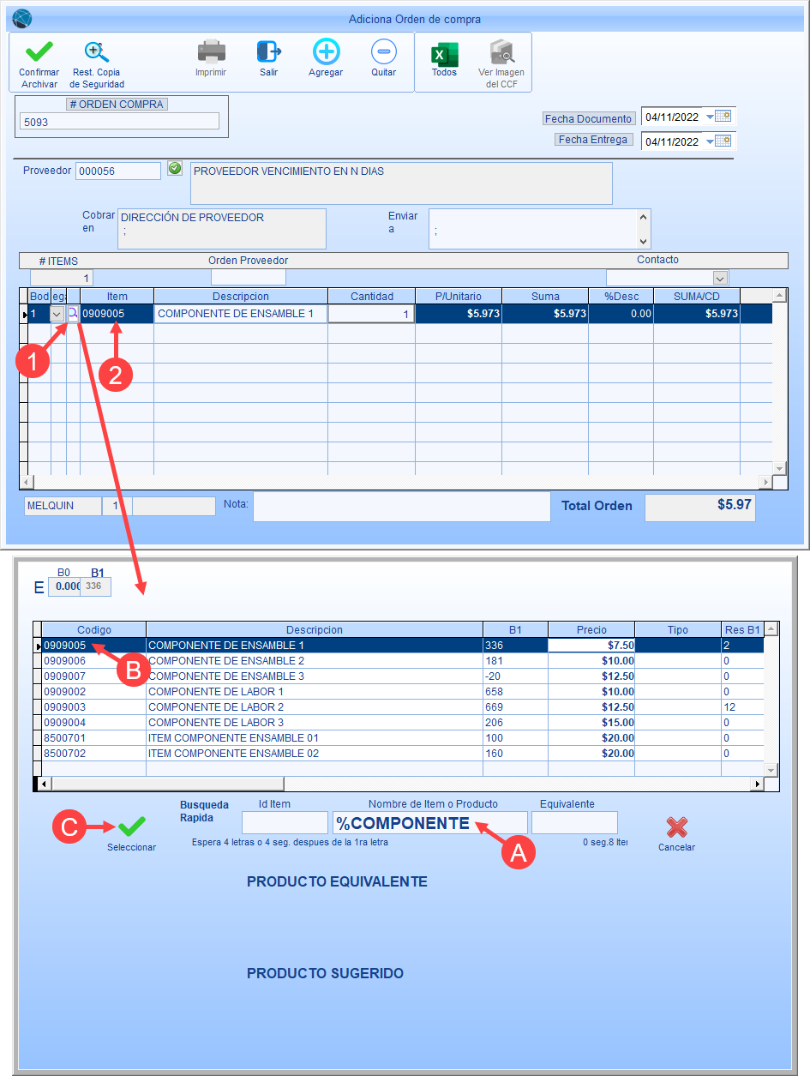Click the Total Orden value $5.97
Image resolution: width=810 pixels, height=1076 pixels.
[x=700, y=506]
